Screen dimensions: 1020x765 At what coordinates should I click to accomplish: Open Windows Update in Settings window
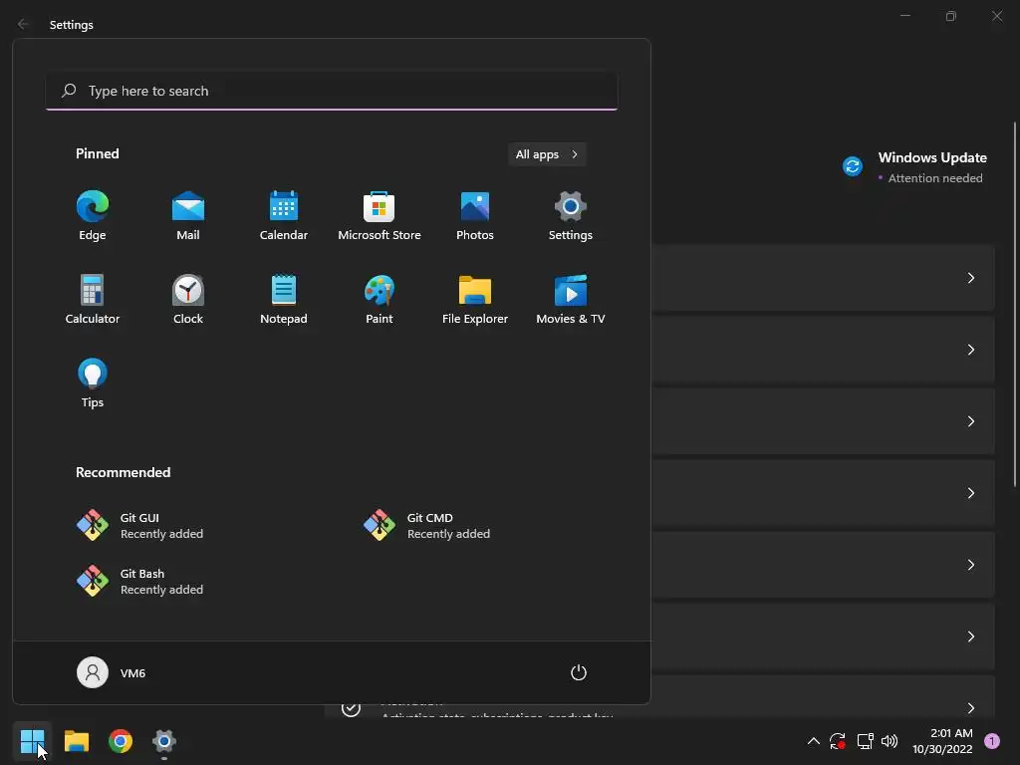point(914,167)
